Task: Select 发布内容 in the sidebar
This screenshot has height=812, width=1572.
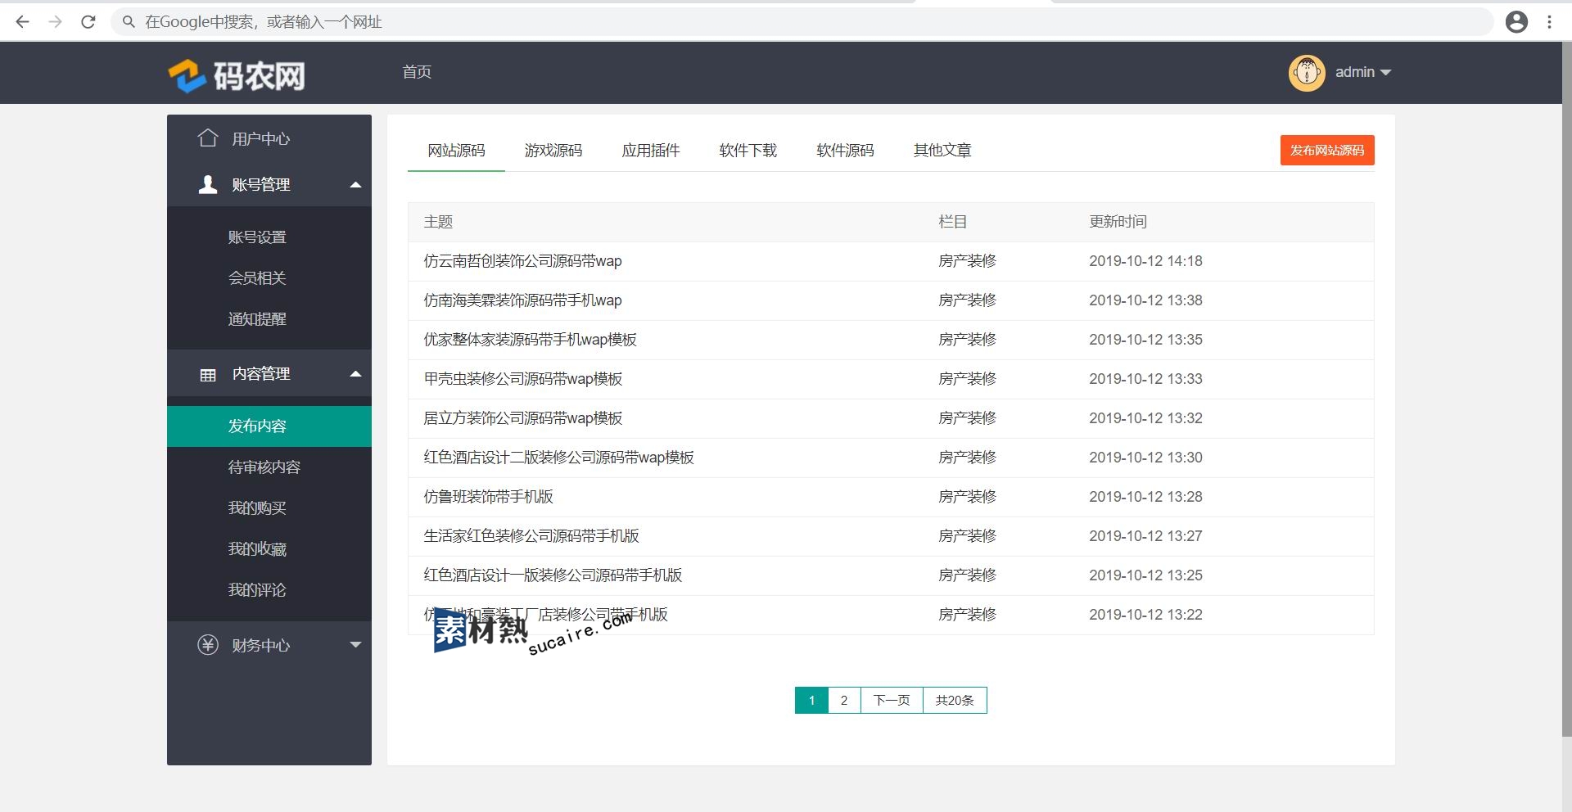Action: tap(269, 426)
